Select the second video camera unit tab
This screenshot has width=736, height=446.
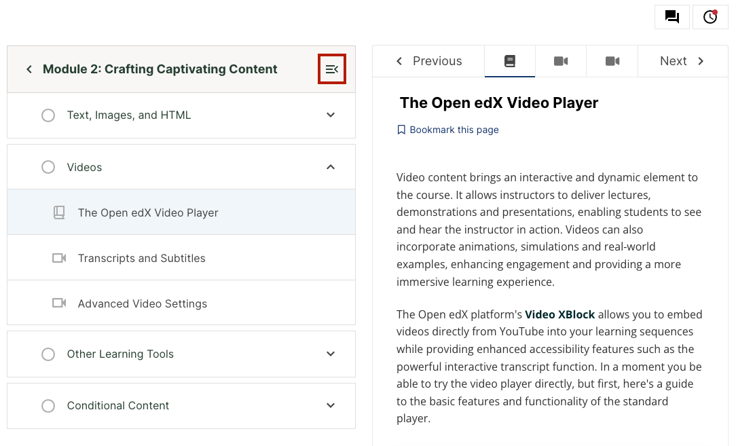point(612,61)
